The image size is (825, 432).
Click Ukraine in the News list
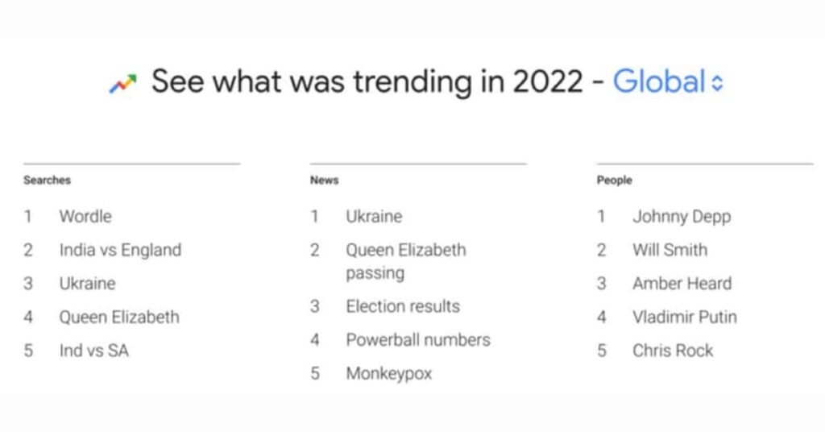pos(374,216)
